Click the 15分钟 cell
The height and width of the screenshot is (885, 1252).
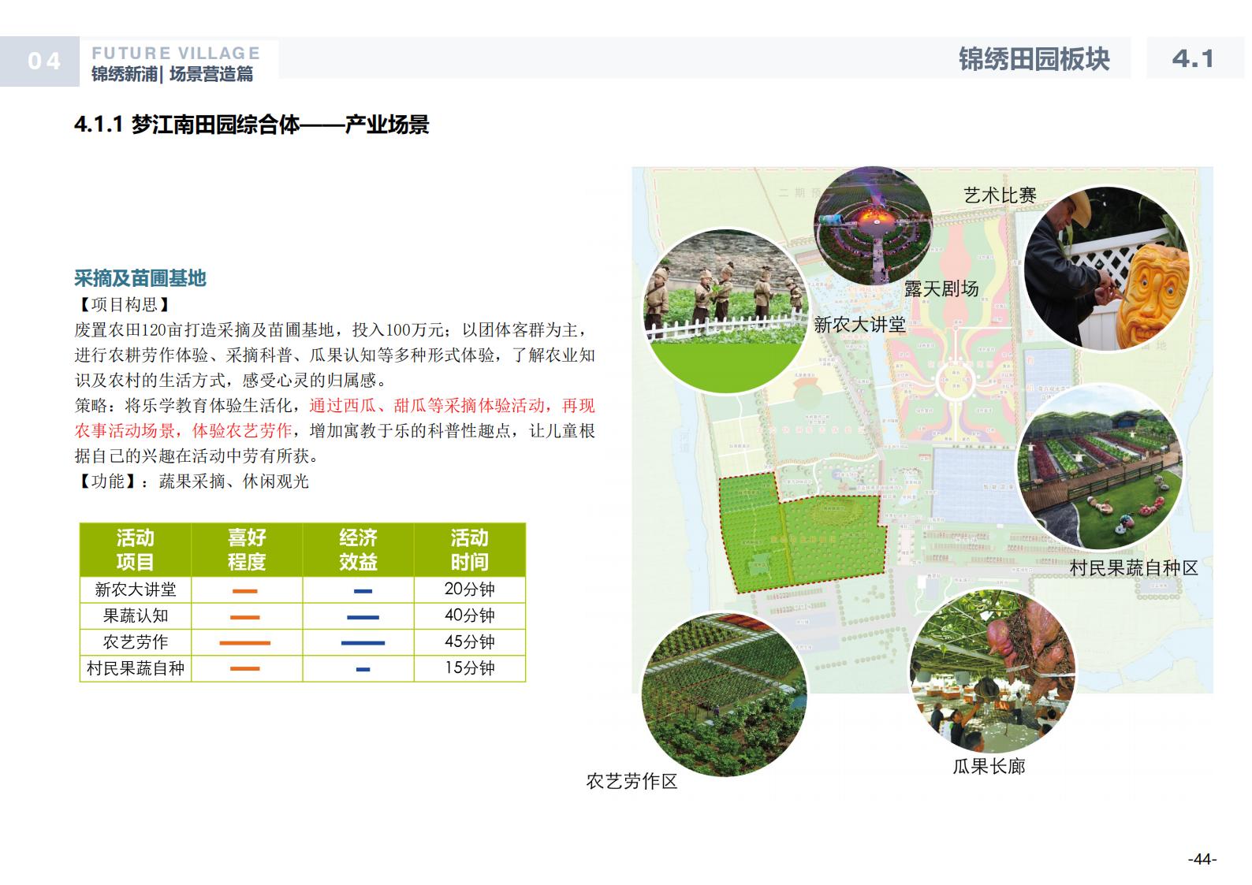click(470, 668)
